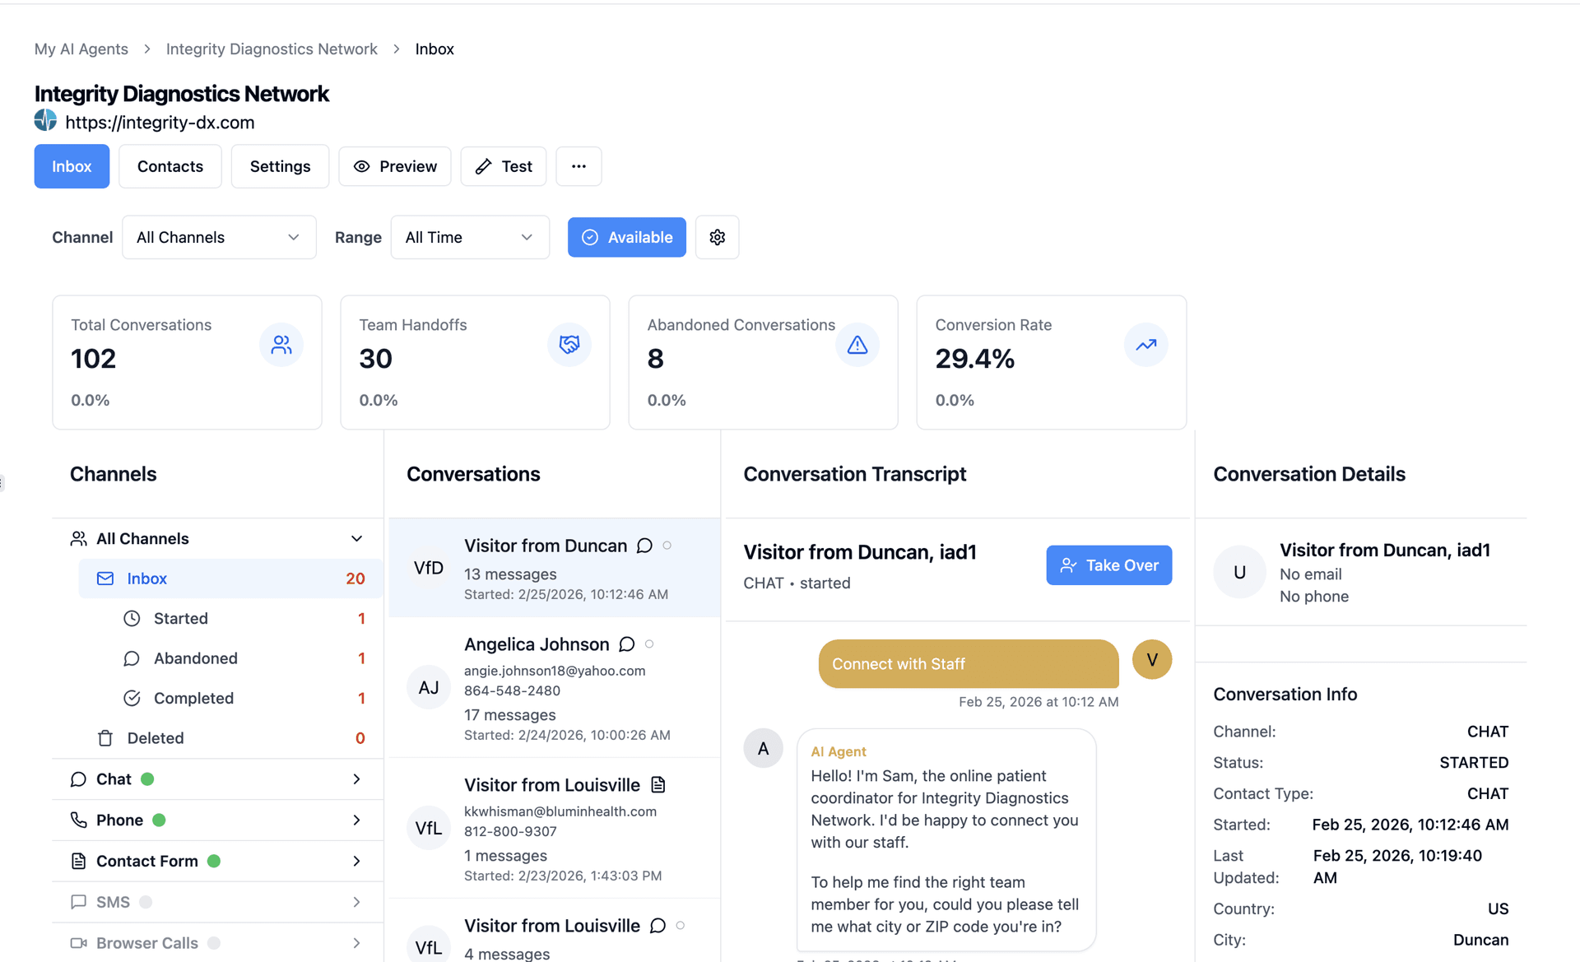Click the Integrity Diagnostics site logo icon
1580x962 pixels.
(x=45, y=121)
